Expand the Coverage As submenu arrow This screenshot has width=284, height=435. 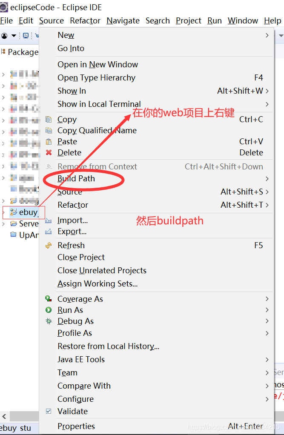pos(267,299)
